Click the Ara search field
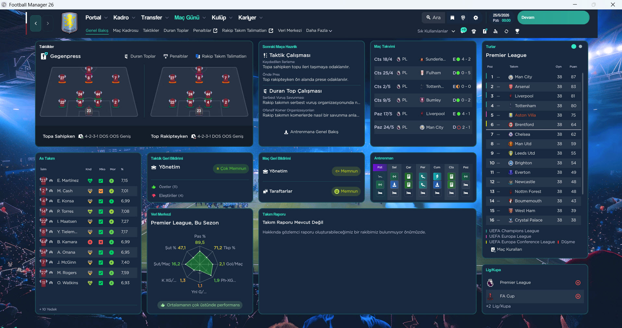The height and width of the screenshot is (328, 622). [433, 18]
